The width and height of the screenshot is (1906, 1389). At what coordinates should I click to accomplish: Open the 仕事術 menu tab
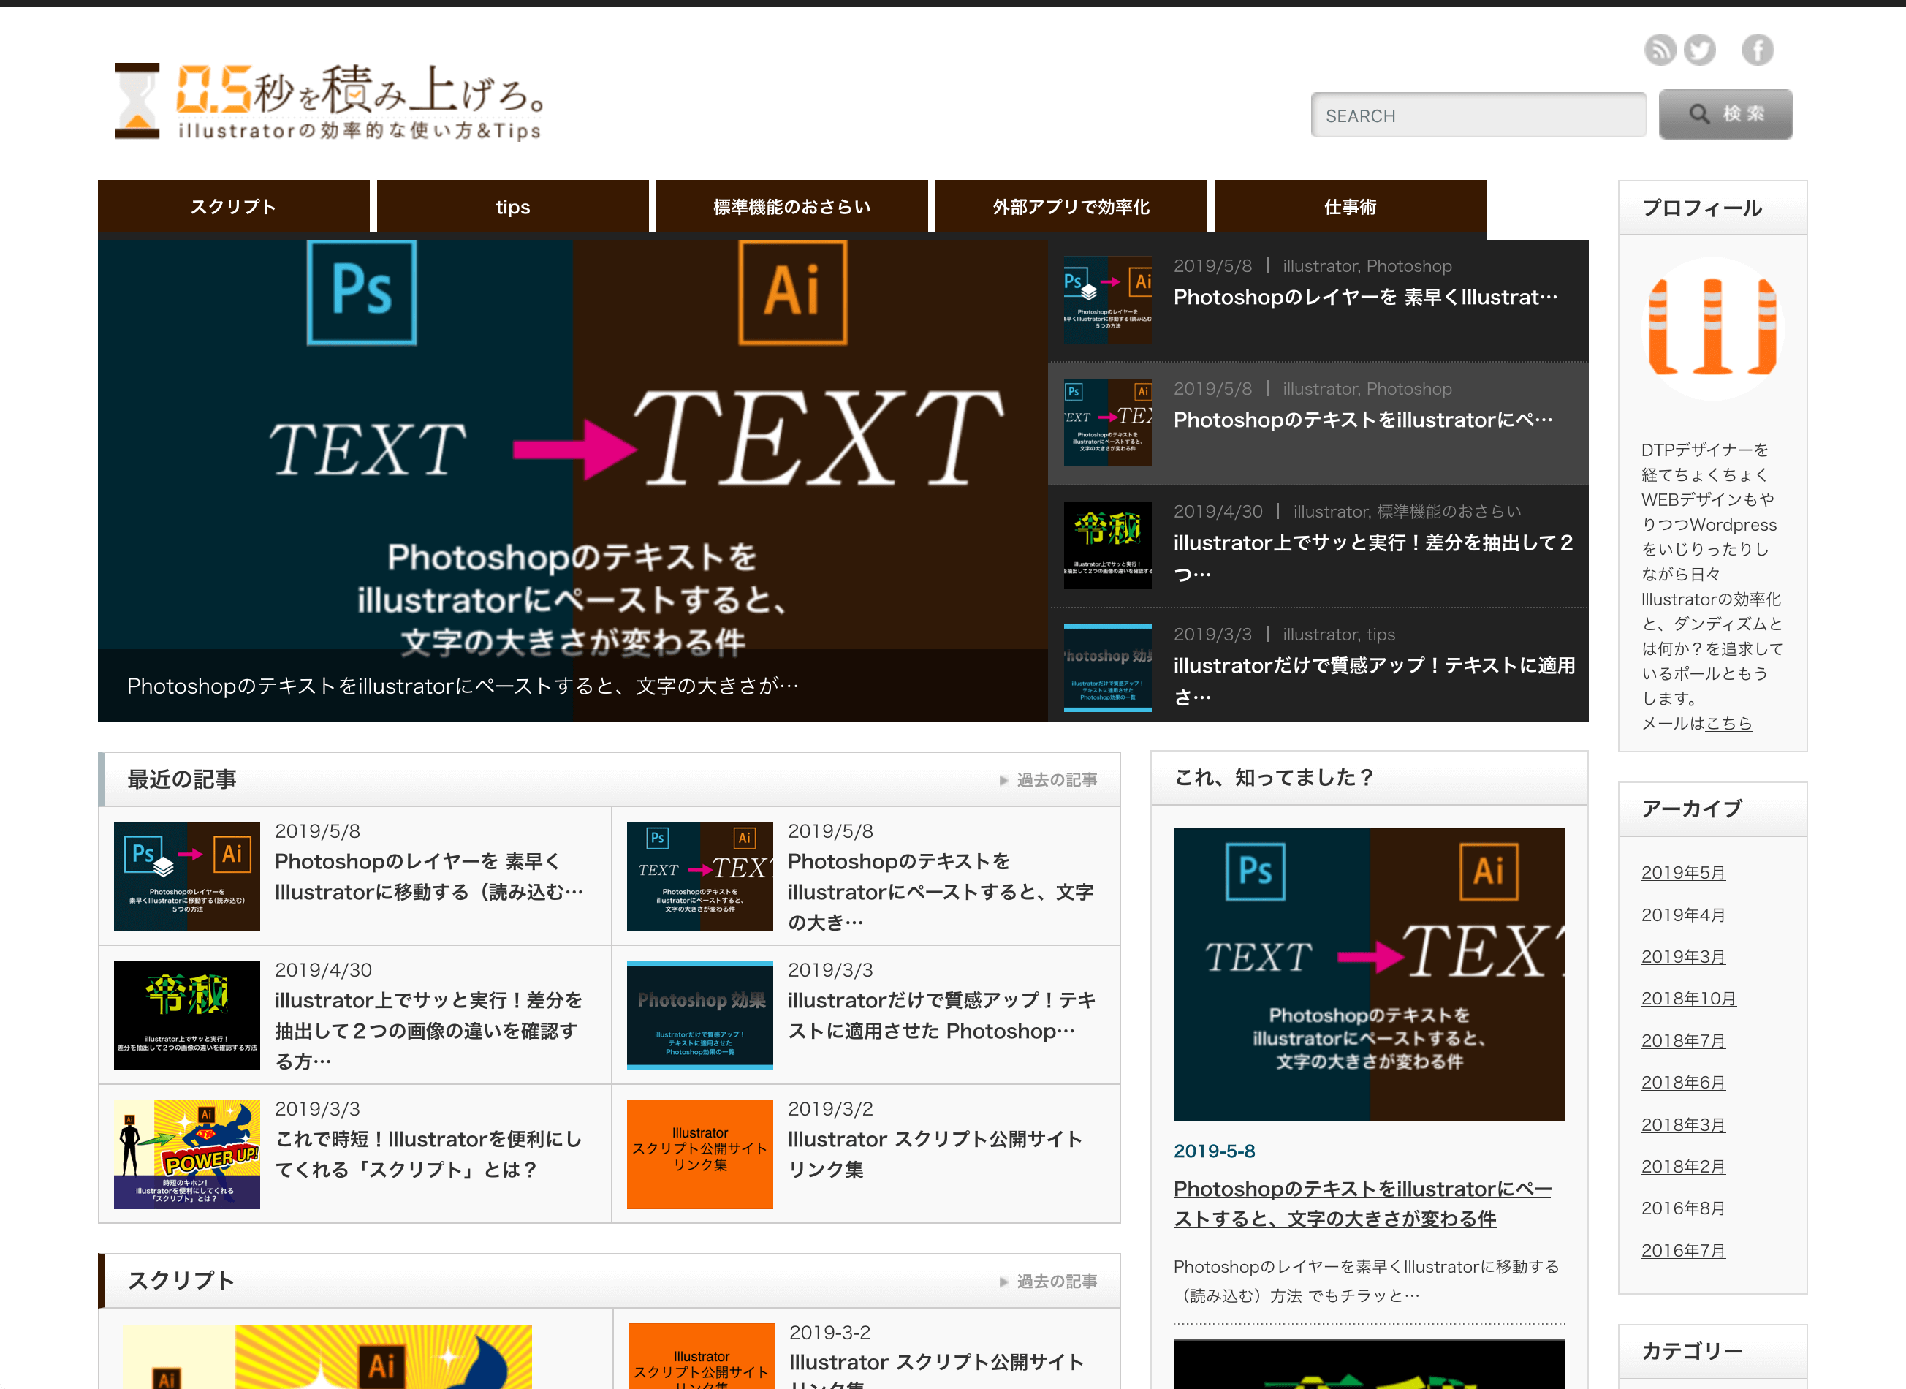1350,207
